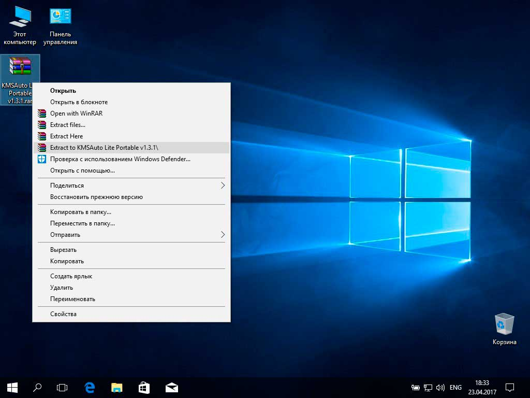This screenshot has height=398, width=530.
Task: Choose Extract to KMSAuto Lite Portable v1.3.1\
Action: pos(131,148)
